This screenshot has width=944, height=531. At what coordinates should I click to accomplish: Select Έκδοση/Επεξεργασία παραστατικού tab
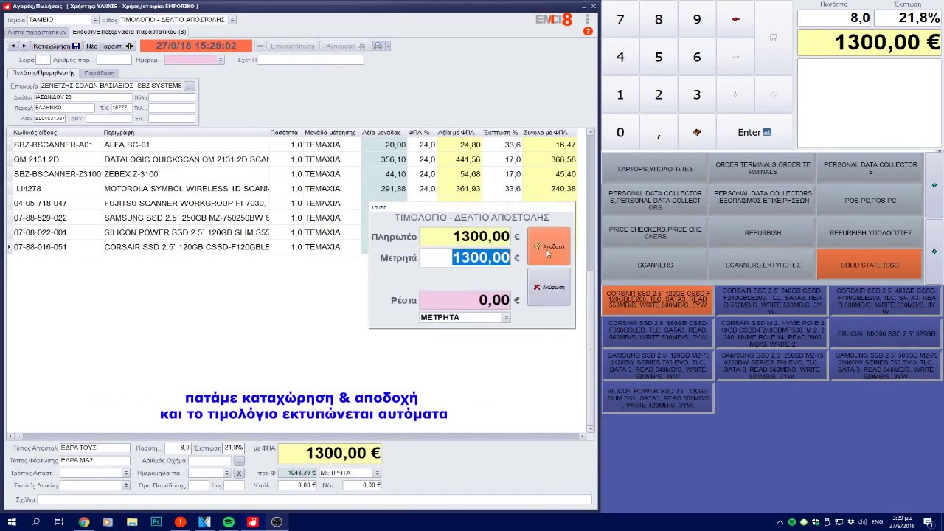point(129,32)
